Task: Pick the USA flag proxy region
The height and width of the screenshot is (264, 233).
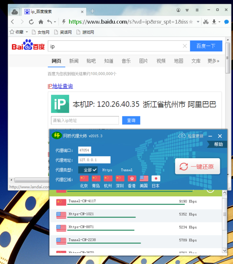Action: (144, 178)
